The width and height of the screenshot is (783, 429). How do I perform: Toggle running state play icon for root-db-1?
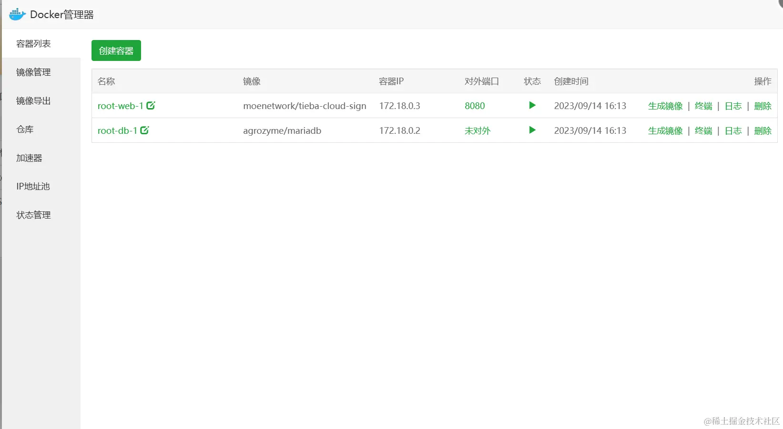[532, 130]
